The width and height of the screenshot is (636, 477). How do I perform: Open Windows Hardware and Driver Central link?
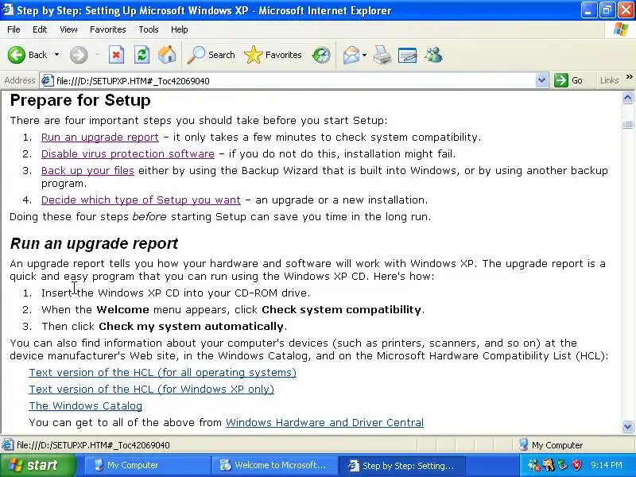click(324, 422)
